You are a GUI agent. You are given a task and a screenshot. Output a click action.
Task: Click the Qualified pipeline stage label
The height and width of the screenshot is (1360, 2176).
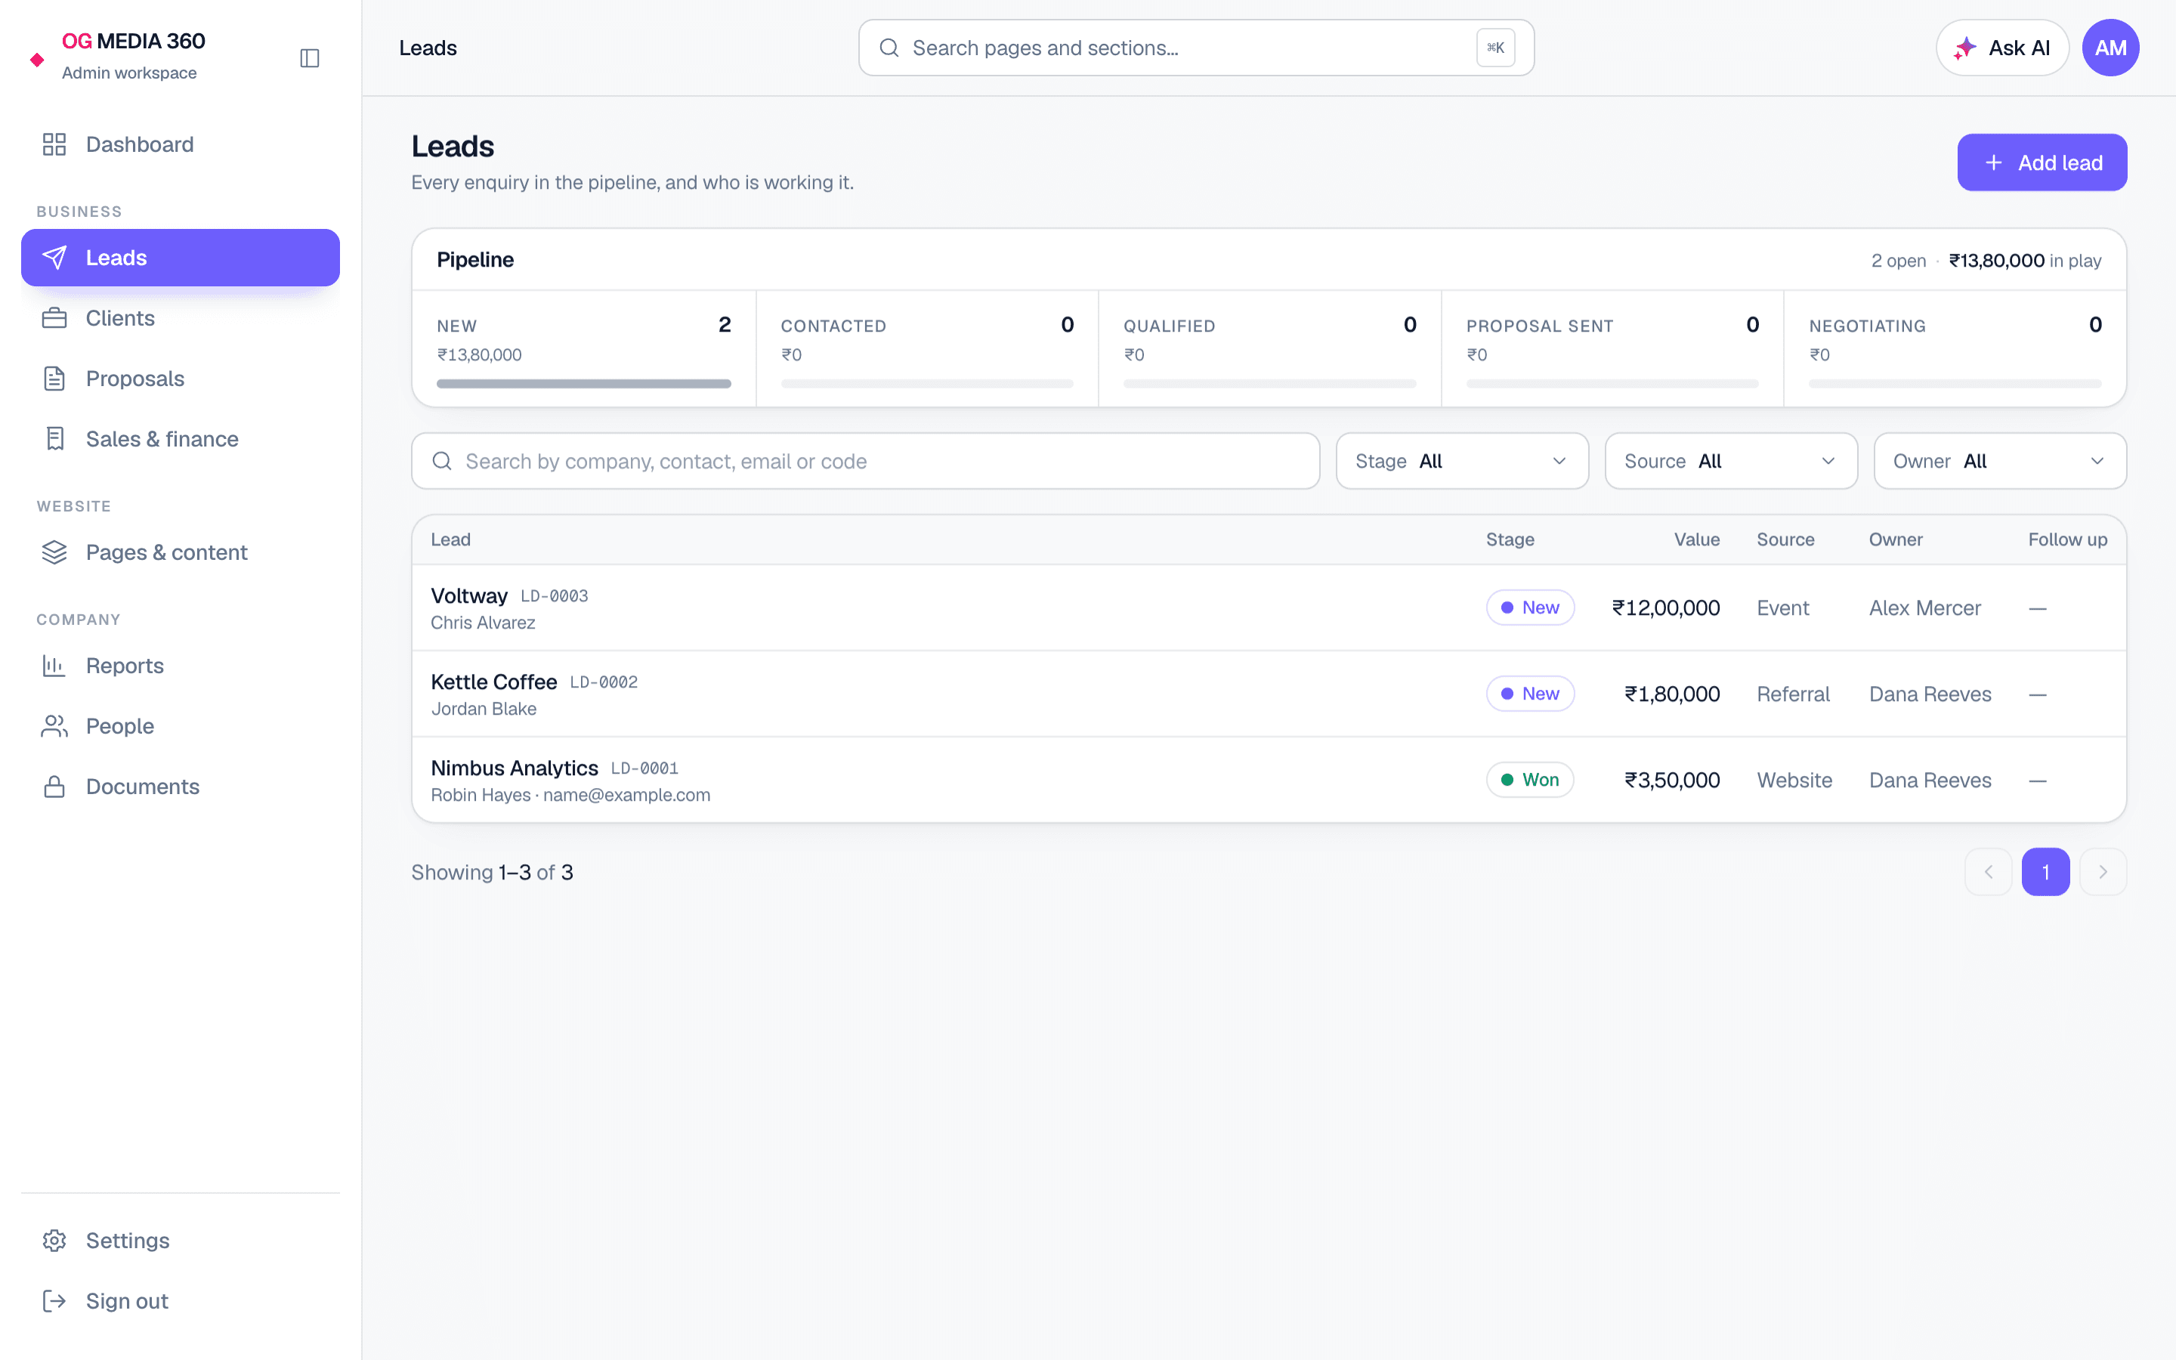point(1169,326)
